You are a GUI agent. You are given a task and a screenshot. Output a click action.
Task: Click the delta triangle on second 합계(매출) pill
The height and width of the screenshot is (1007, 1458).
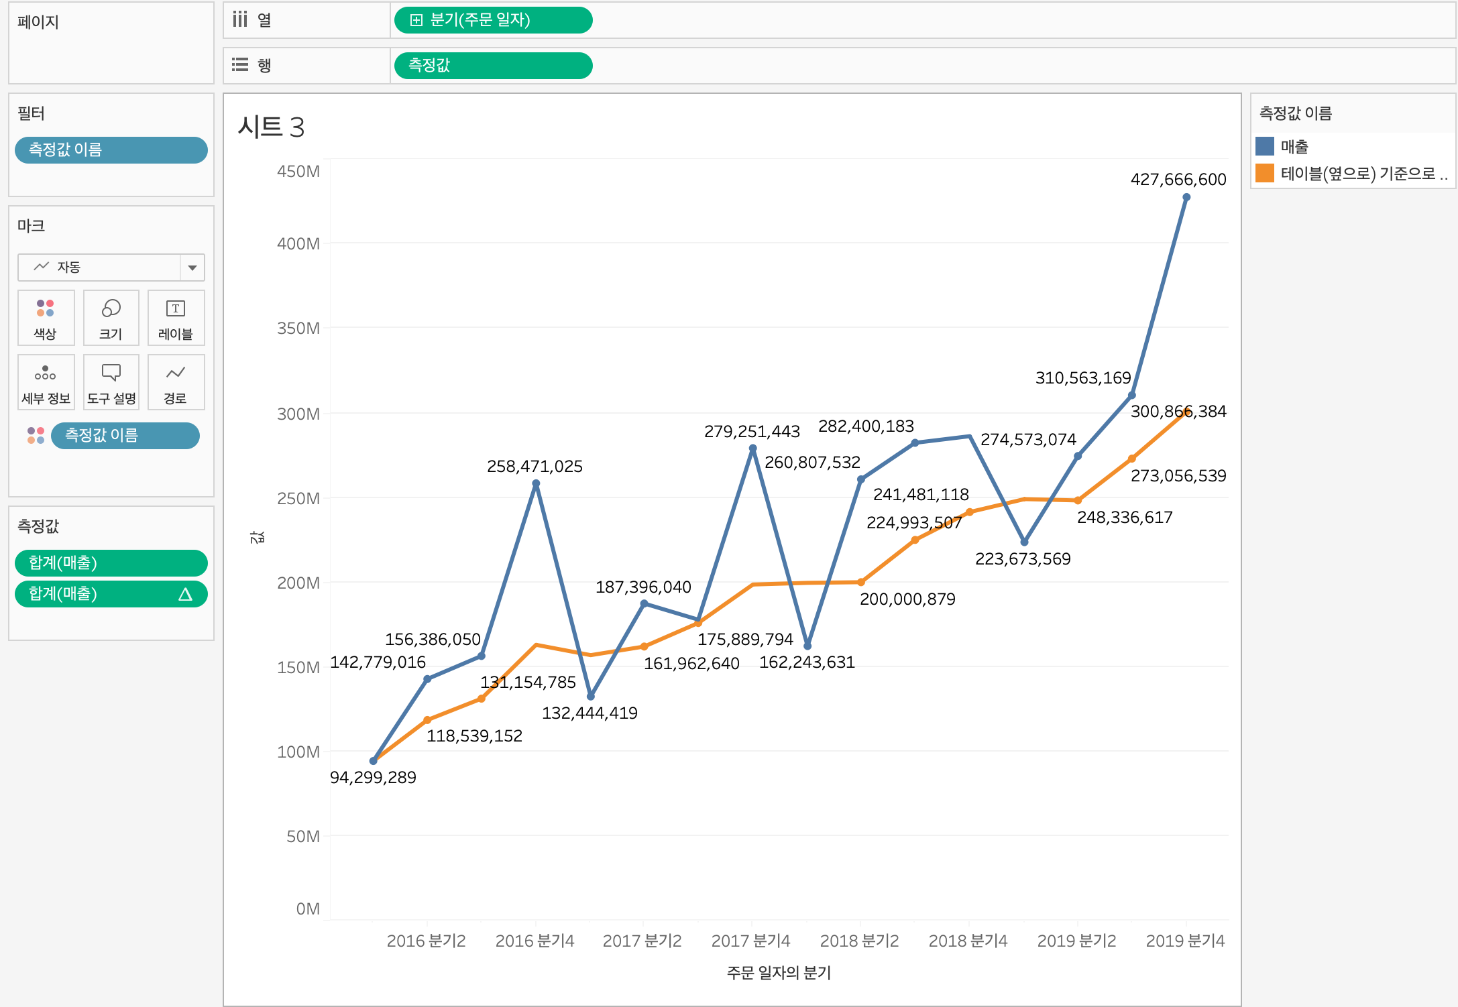click(185, 594)
